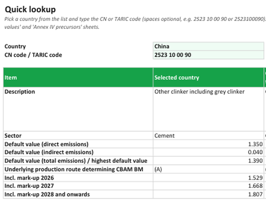This screenshot has height=200, width=266.
Task: Click the Selected country column header
Action: [x=208, y=77]
